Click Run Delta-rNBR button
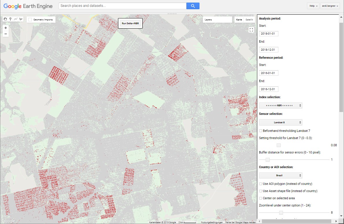Screen dimensions: 344x224 [130, 23]
